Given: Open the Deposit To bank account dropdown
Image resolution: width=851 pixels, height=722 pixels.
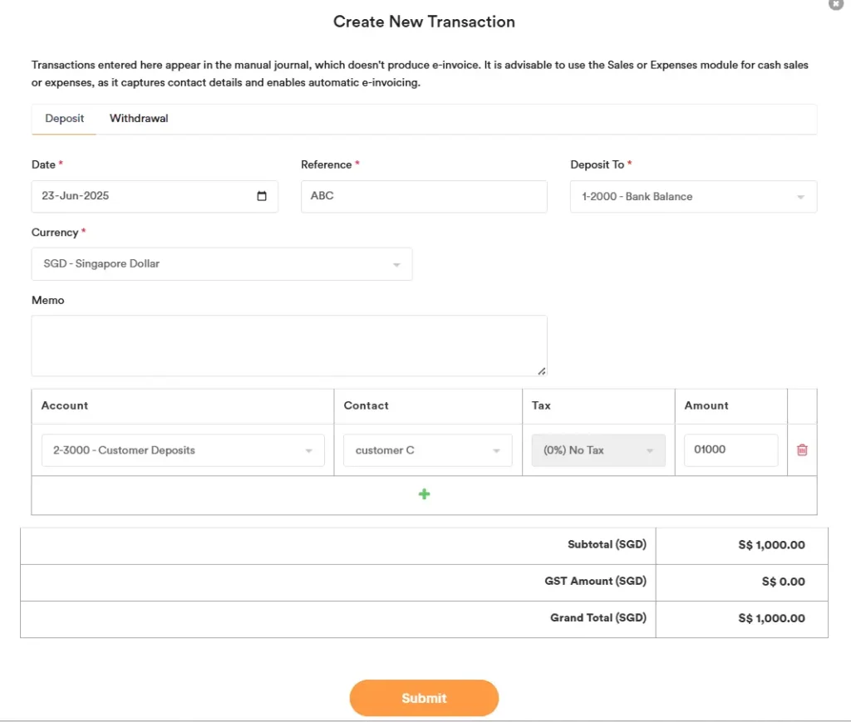Looking at the screenshot, I should [693, 197].
